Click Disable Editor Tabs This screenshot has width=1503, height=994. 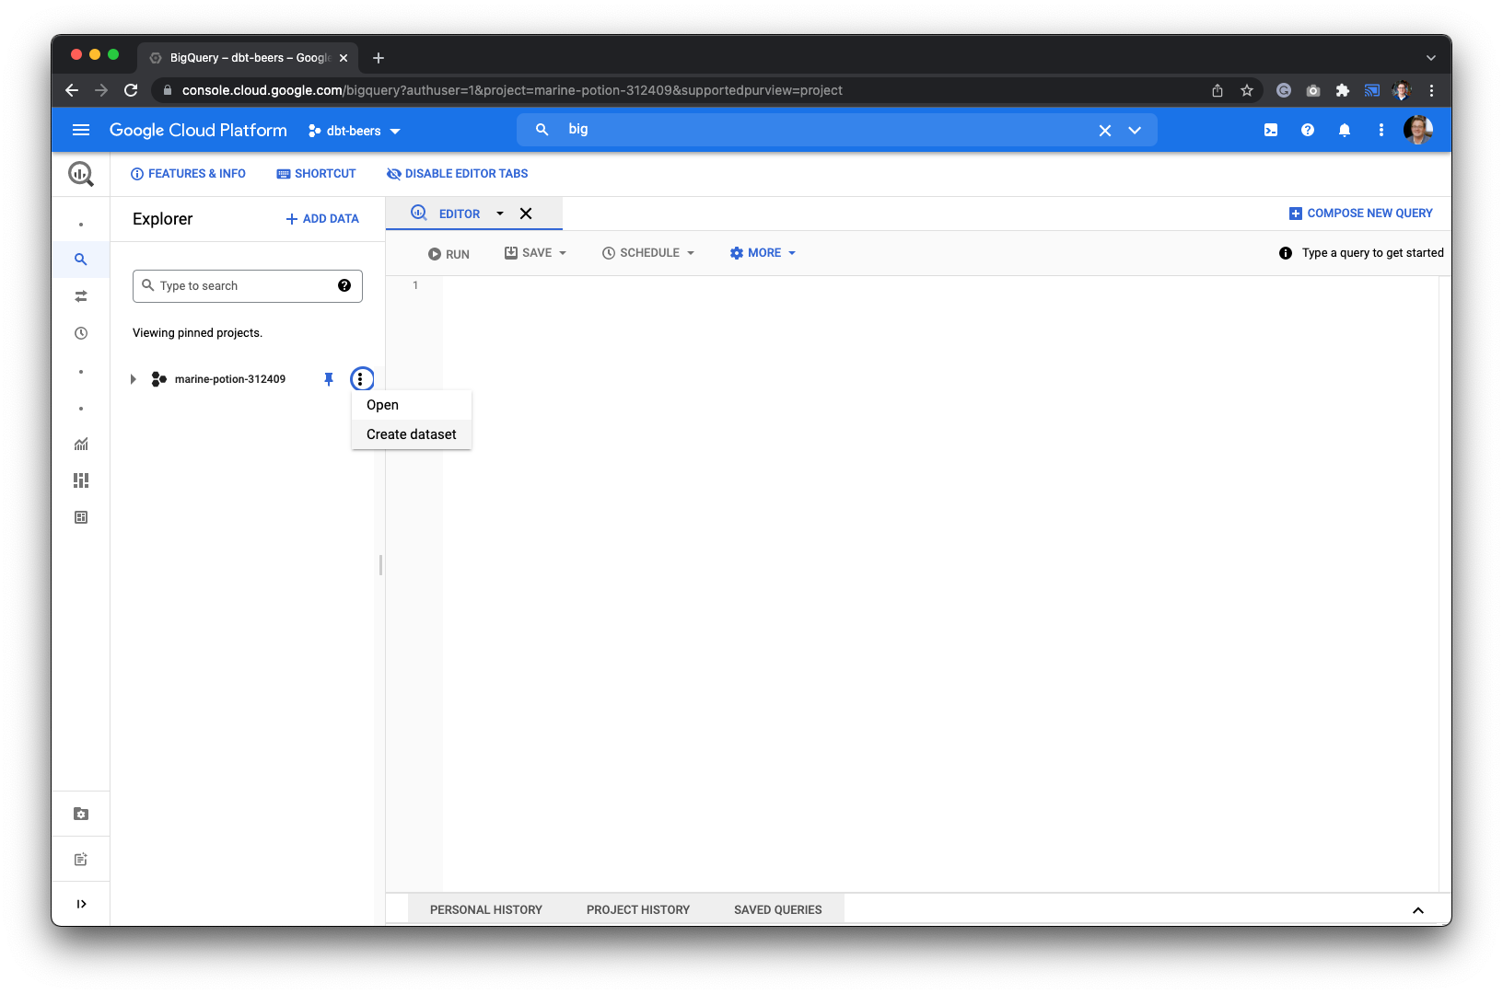click(x=458, y=174)
